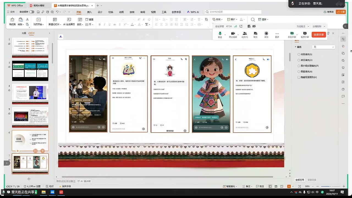Select solid fill option
The width and height of the screenshot is (352, 198).
tap(305, 54)
